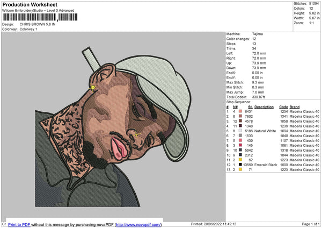Click the Width value '5.67 in'

point(314,18)
